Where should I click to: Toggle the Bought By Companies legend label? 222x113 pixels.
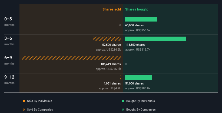pos(141,110)
